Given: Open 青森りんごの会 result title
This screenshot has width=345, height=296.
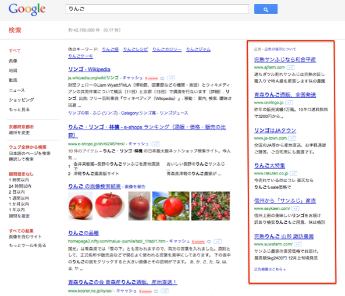Looking at the screenshot, I should 123,282.
